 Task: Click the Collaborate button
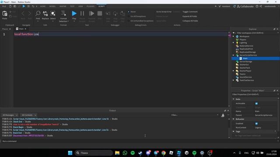point(245,6)
